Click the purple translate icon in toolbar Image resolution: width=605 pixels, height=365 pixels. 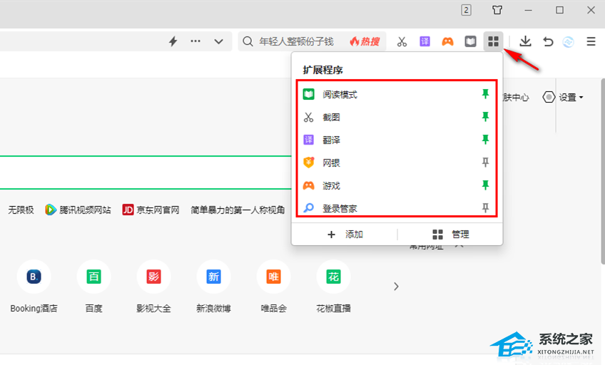pos(424,41)
